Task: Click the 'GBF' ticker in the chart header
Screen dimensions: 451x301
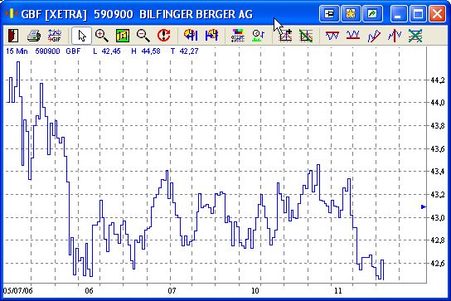Action: pos(73,51)
